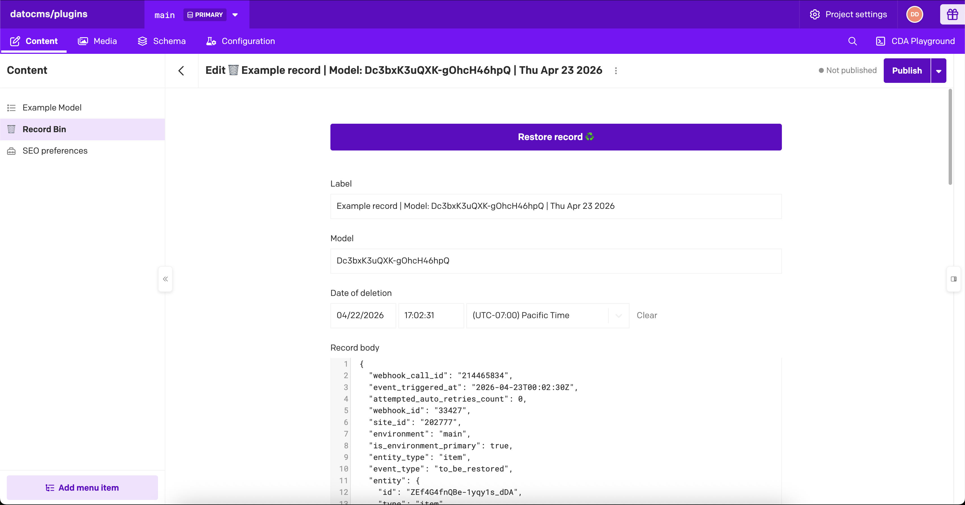Open the Publish button dropdown arrow
This screenshot has height=505, width=965.
click(938, 71)
